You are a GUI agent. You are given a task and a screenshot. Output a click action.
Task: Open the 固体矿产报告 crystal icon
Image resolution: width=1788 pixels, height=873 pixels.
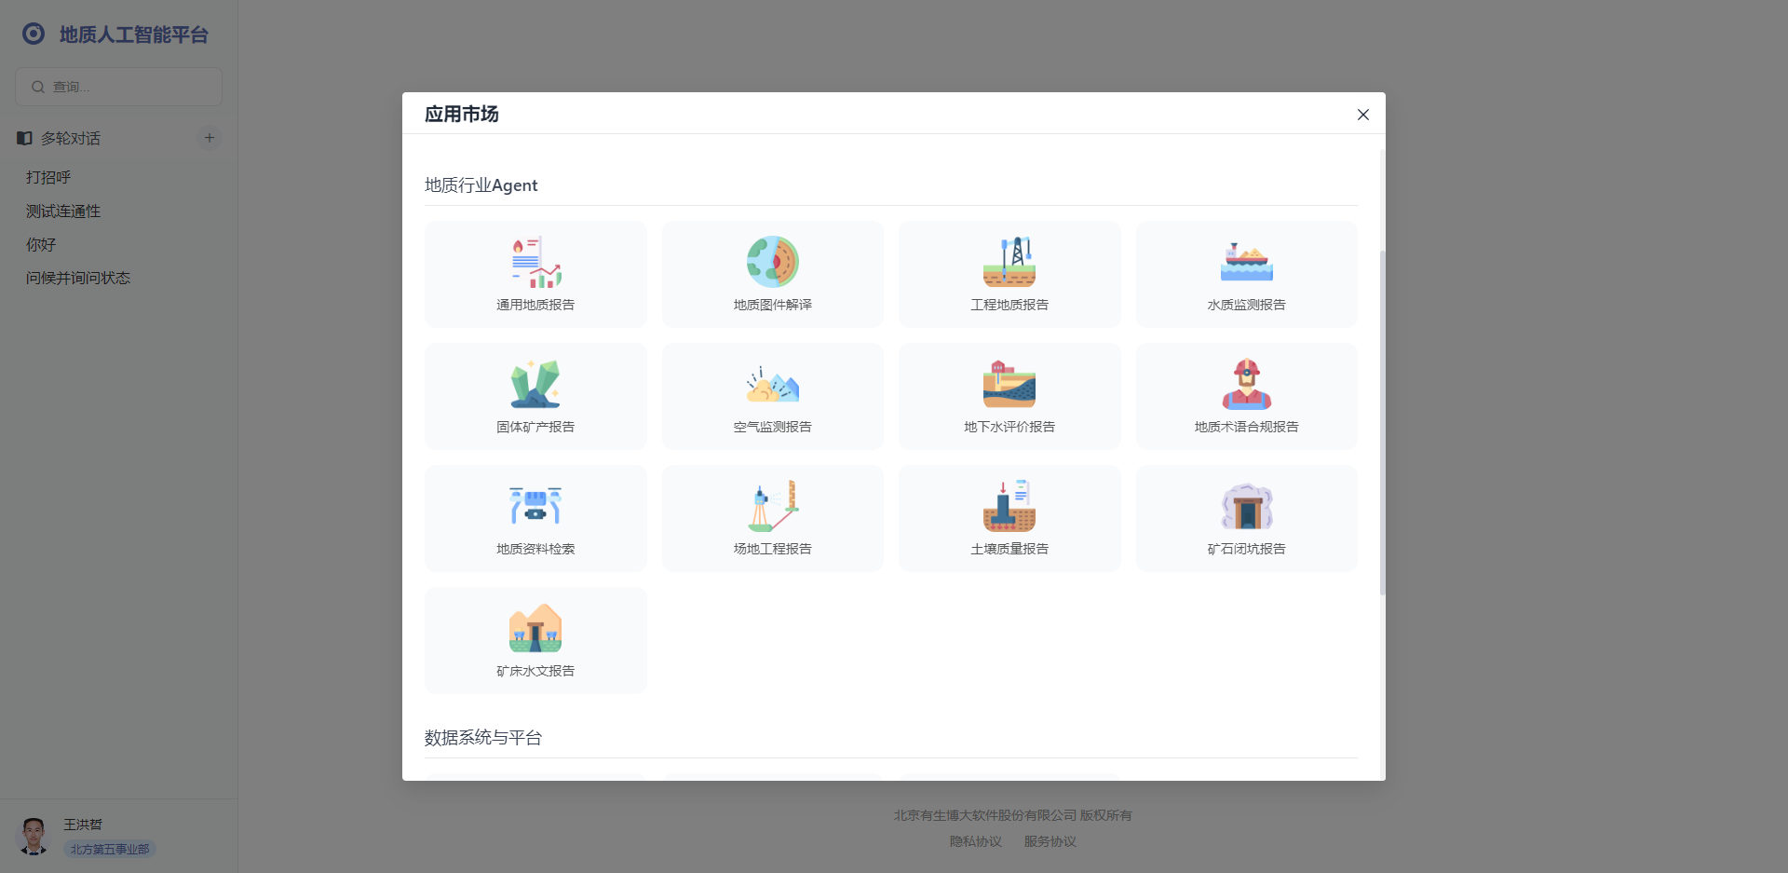point(535,385)
